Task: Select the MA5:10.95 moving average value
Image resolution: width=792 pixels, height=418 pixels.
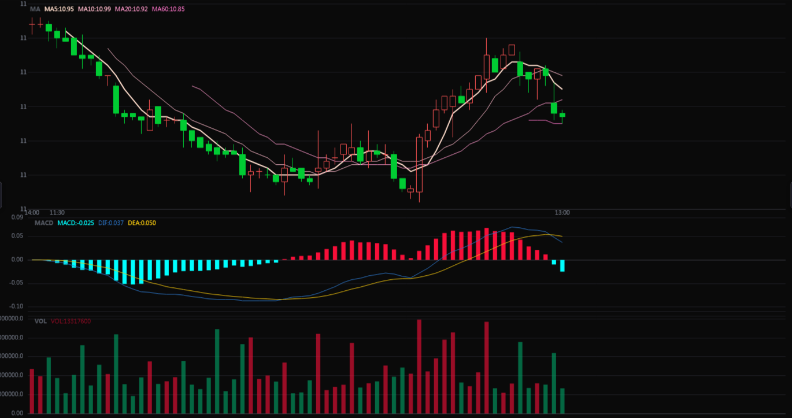Action: [59, 9]
